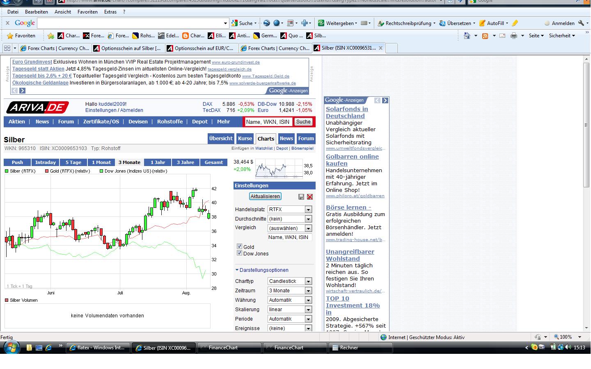Select the 1 Jahr chart tab
This screenshot has height=369, width=591.
pyautogui.click(x=158, y=162)
